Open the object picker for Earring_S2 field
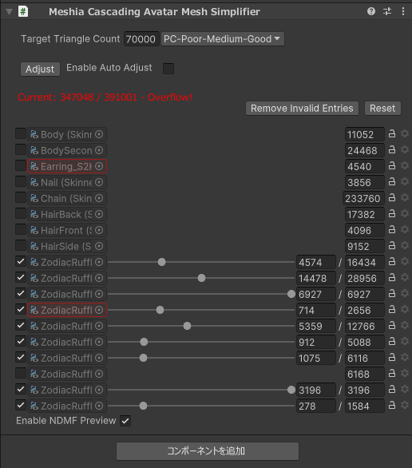 (99, 166)
